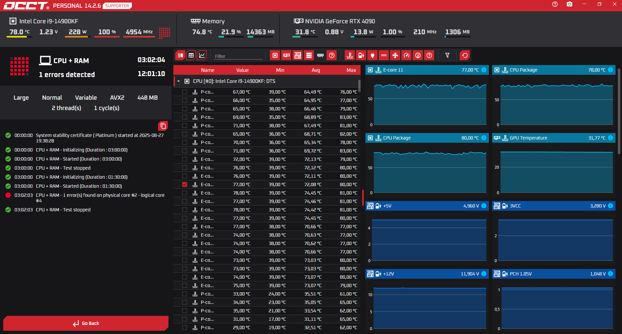Open info for the +5V graph
622x334 pixels.
pyautogui.click(x=484, y=206)
